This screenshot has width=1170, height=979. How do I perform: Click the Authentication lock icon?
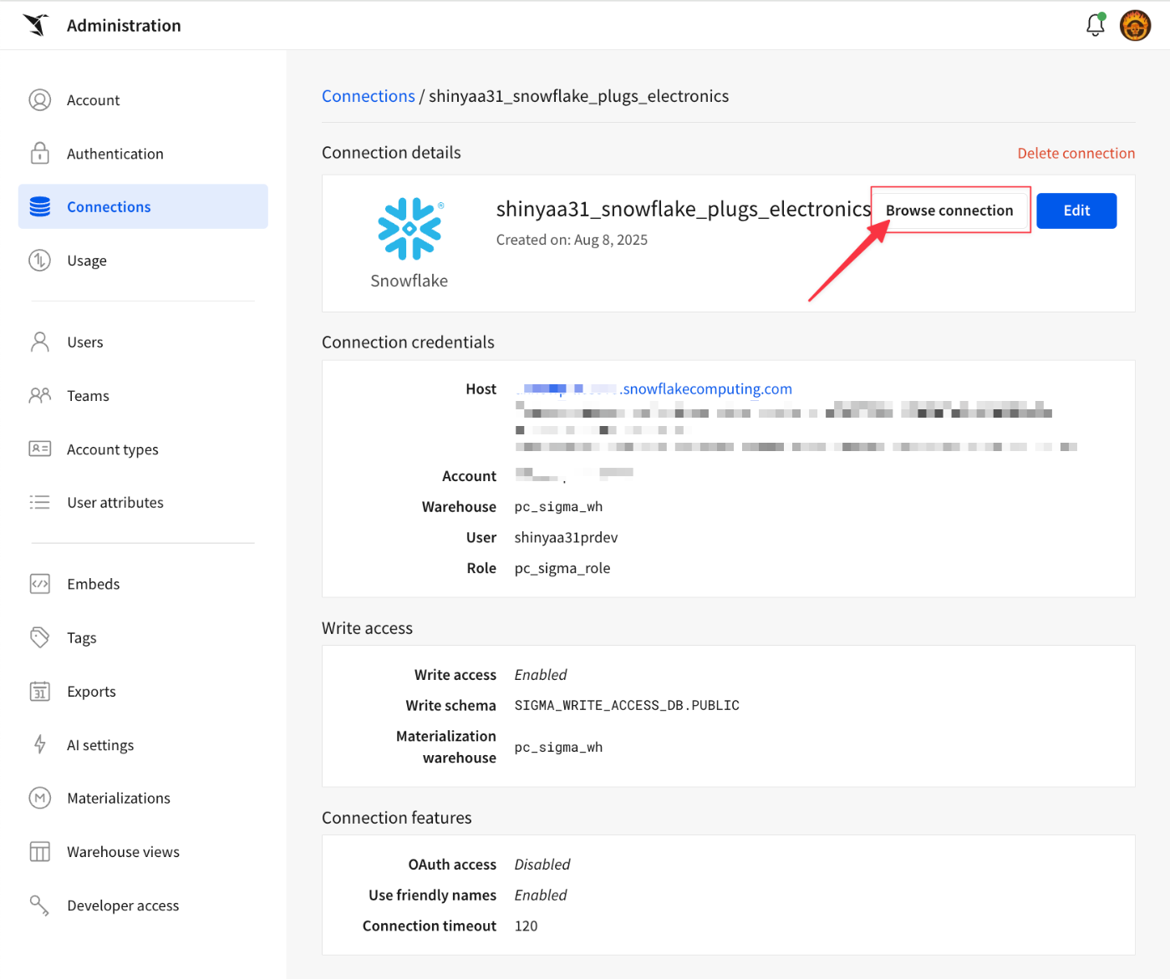tap(40, 153)
